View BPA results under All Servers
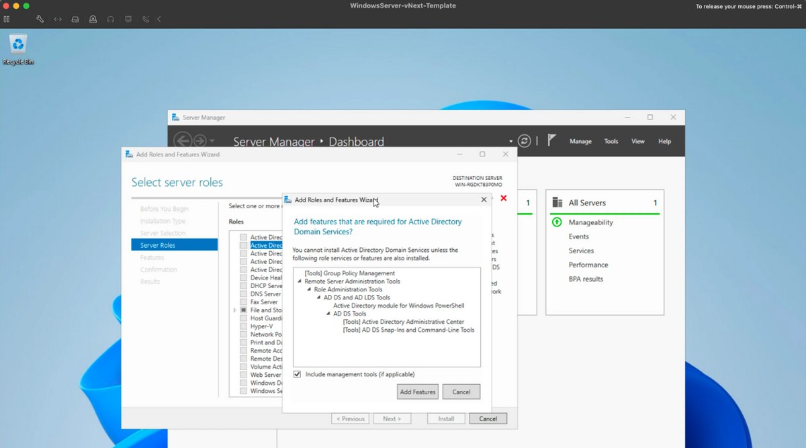The width and height of the screenshot is (806, 448). (x=587, y=279)
